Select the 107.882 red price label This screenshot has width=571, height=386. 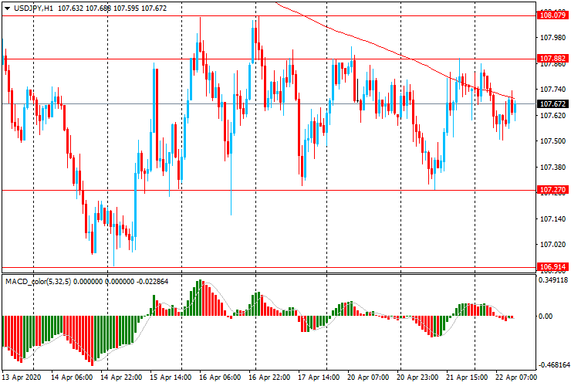click(x=552, y=59)
